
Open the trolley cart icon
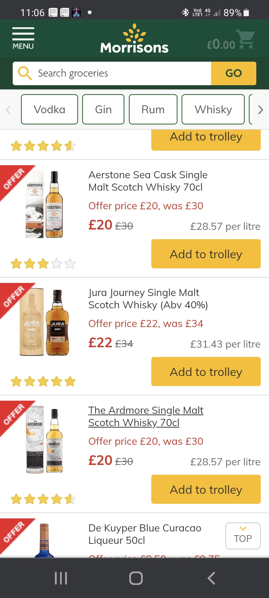point(246,40)
